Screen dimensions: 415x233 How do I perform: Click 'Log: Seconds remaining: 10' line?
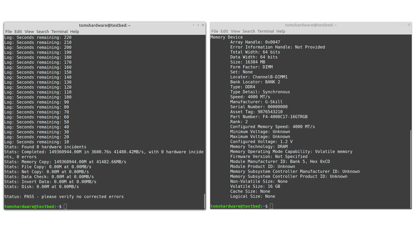(x=37, y=142)
